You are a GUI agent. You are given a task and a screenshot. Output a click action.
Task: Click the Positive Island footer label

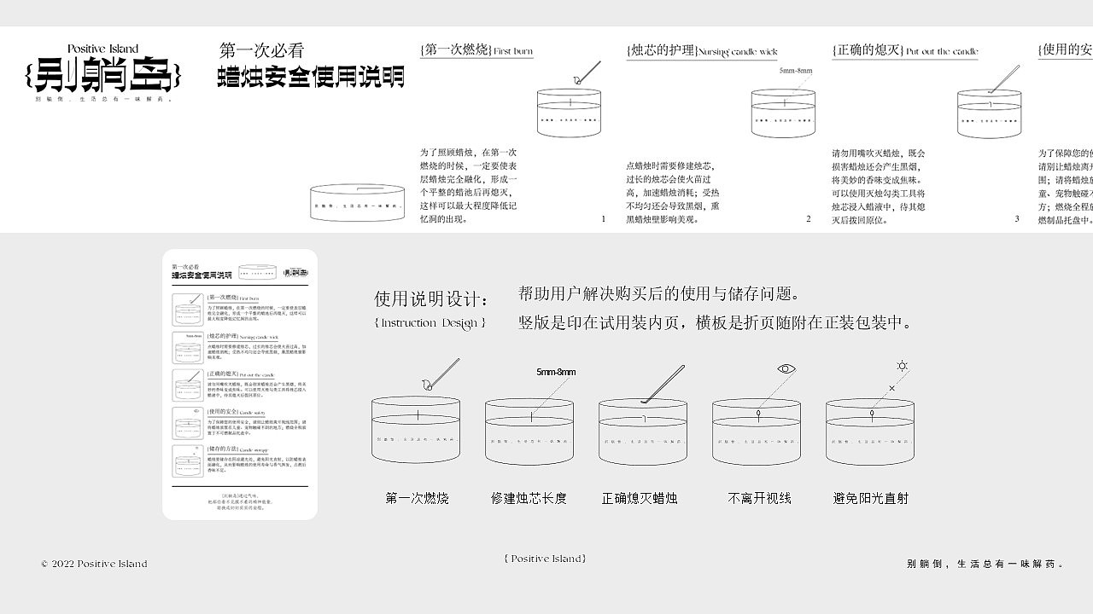tap(543, 559)
